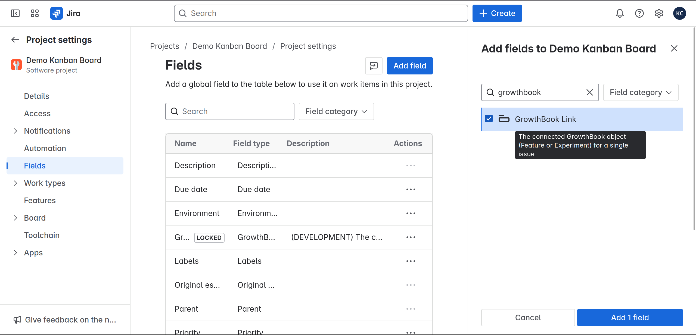Screen dimensions: 696x335
Task: Click the GrowthBook Link field type icon
Action: click(x=504, y=119)
